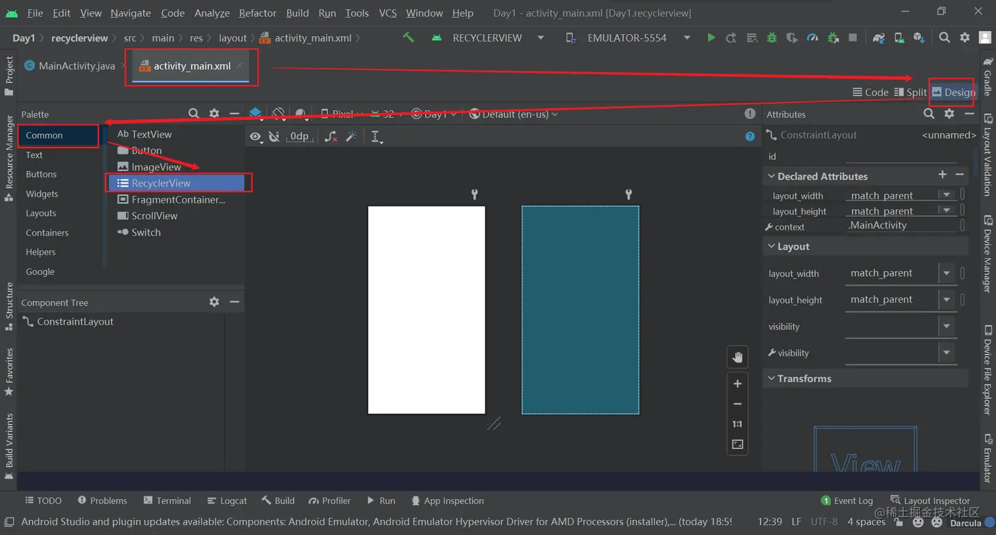Click the Make Project hammer icon

(x=408, y=38)
